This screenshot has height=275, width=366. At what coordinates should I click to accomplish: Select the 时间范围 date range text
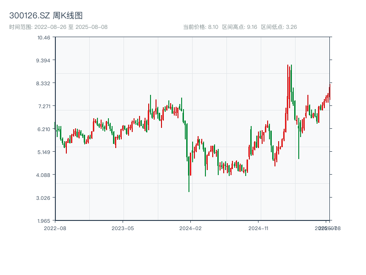coord(58,27)
